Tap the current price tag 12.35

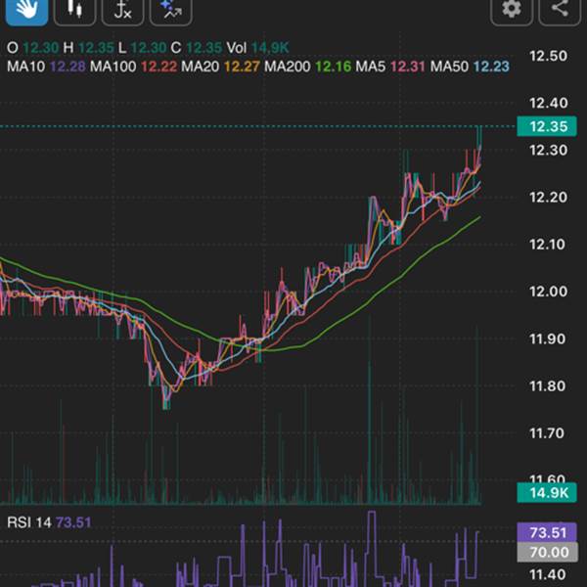(547, 126)
